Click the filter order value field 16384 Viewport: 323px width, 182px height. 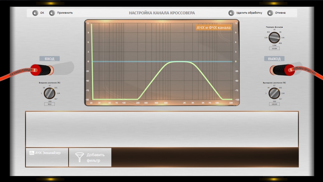point(274,49)
